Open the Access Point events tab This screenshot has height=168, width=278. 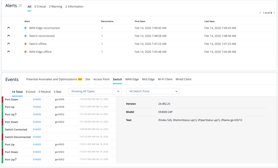coord(101,79)
